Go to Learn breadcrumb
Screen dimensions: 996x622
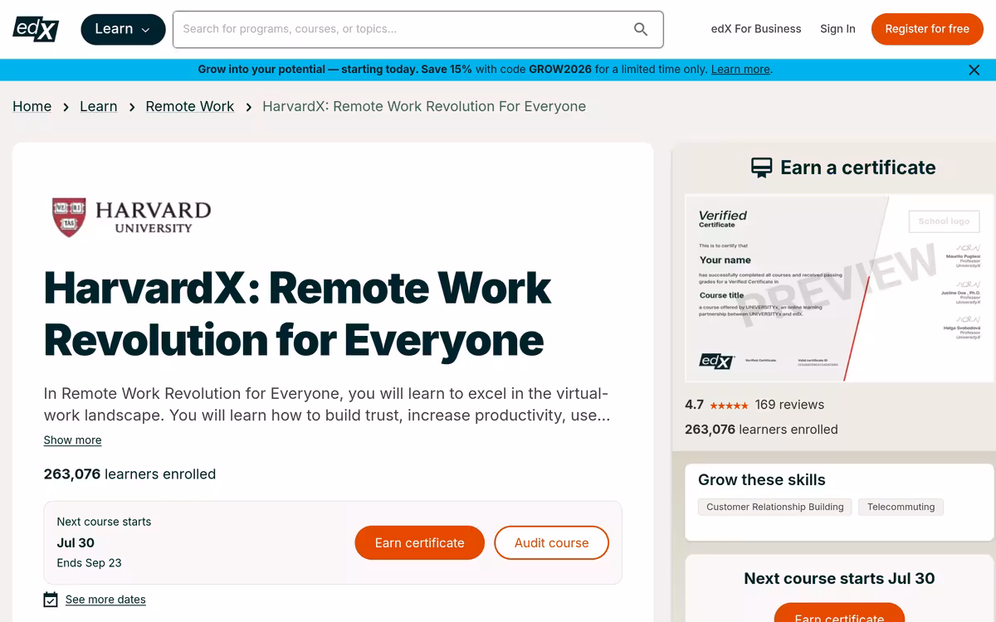[x=99, y=106]
